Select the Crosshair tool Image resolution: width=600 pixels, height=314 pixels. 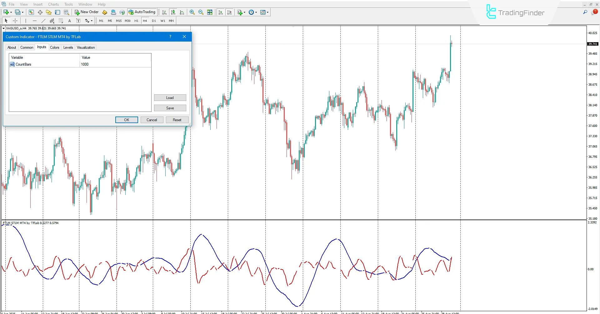point(15,21)
